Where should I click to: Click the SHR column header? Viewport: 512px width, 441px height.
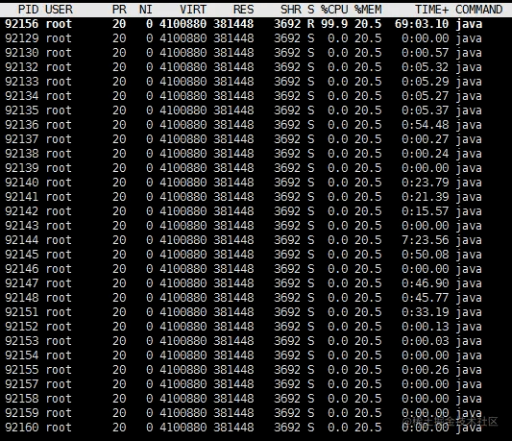coord(291,10)
